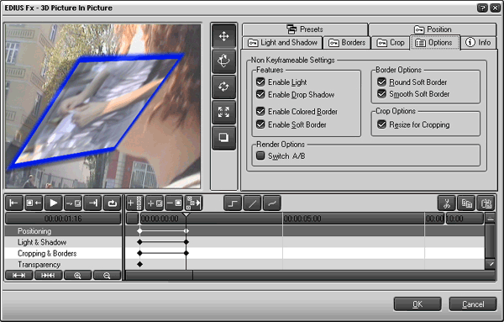Click the fullscreen expand arrows tool

[x=223, y=112]
